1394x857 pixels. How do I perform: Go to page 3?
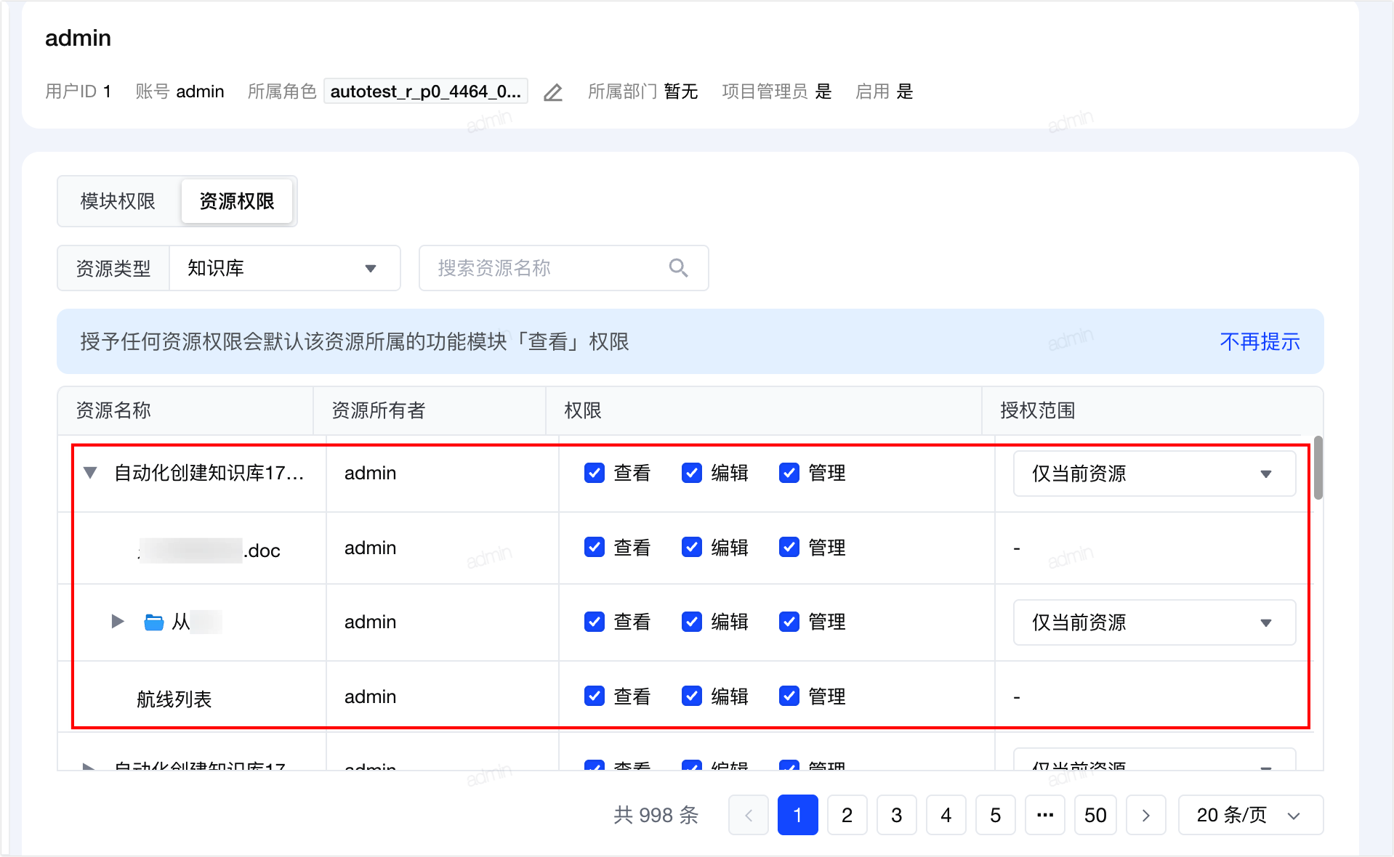click(897, 815)
